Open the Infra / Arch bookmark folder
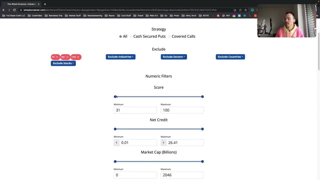 click(189, 15)
